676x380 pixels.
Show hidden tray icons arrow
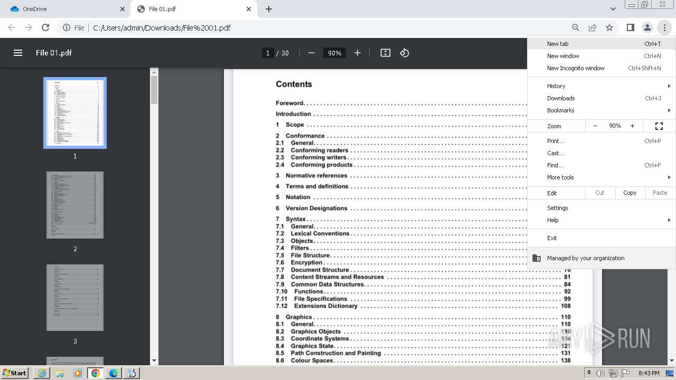point(589,373)
